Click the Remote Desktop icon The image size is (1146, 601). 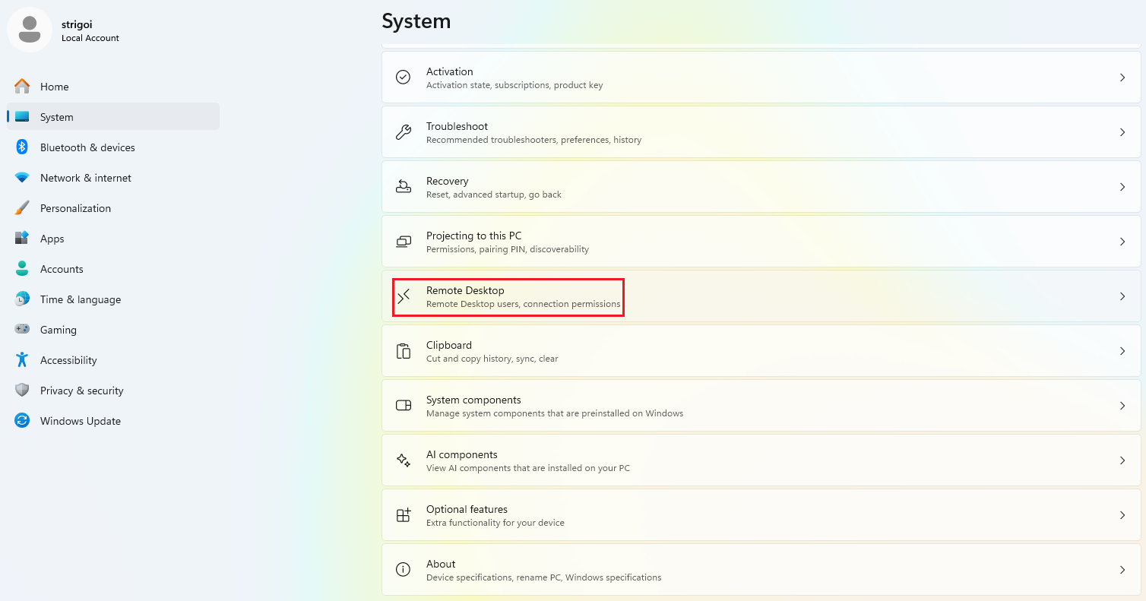pyautogui.click(x=403, y=296)
